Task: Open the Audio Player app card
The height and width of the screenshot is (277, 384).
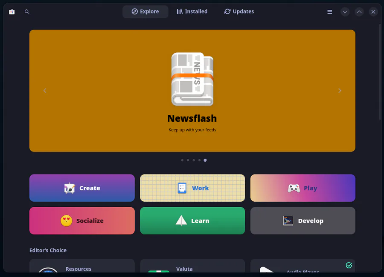Action: (x=303, y=266)
